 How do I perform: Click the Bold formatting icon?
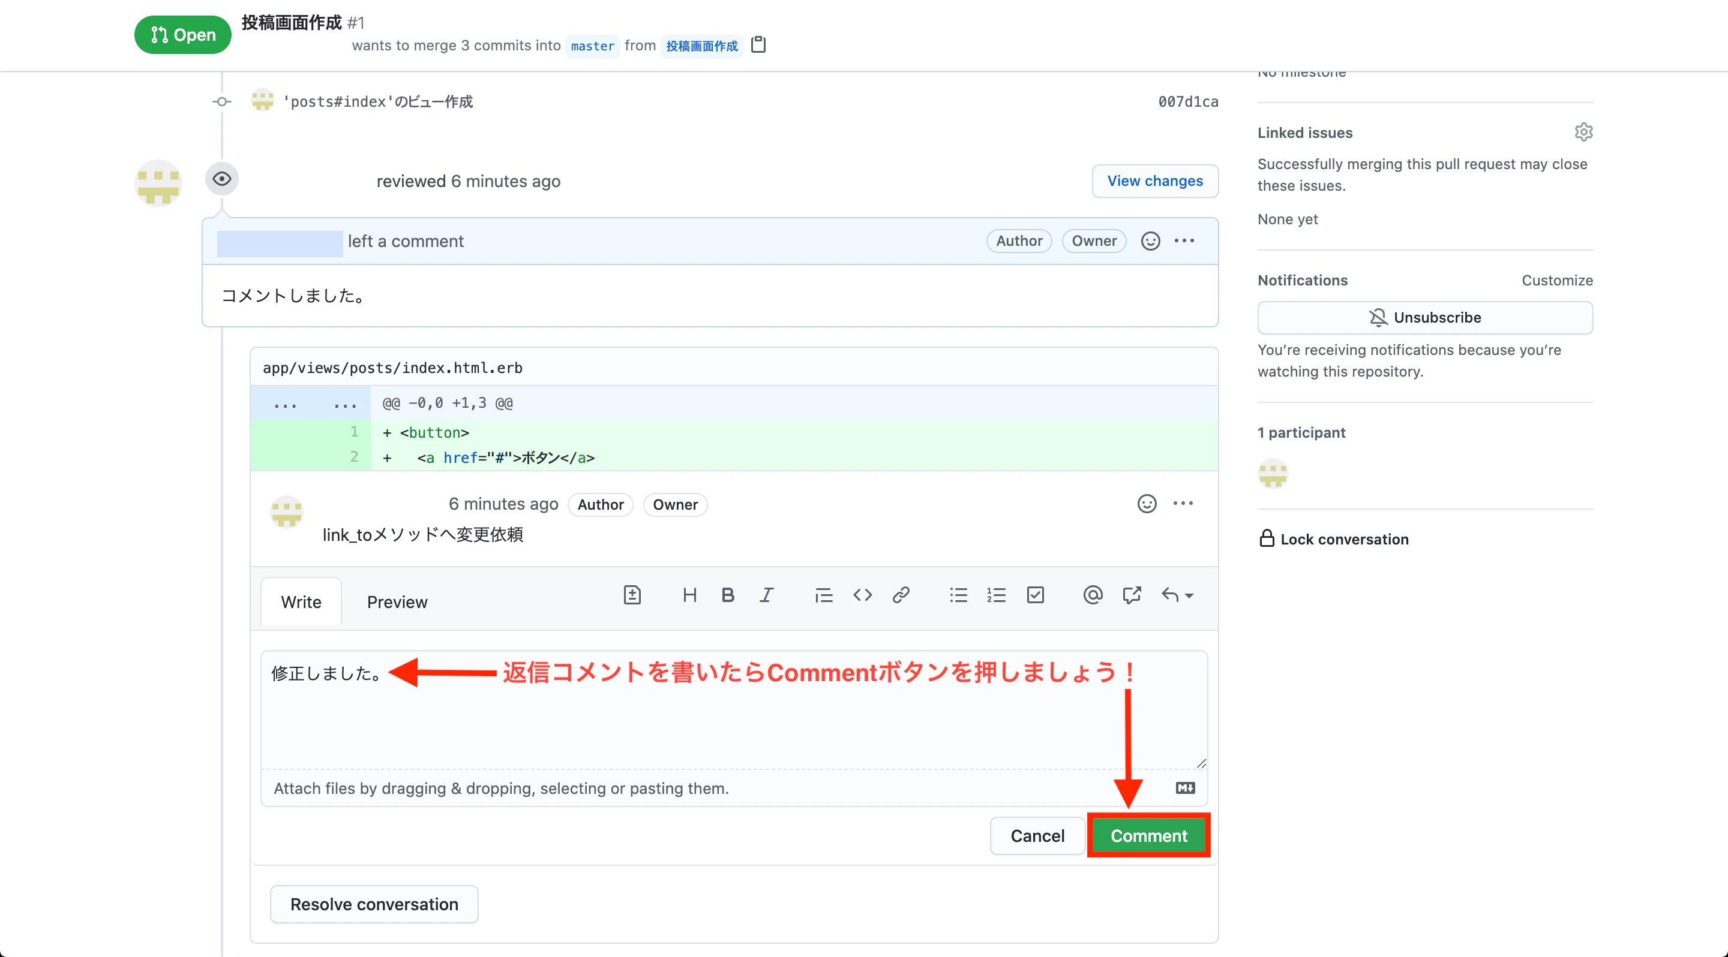click(728, 595)
